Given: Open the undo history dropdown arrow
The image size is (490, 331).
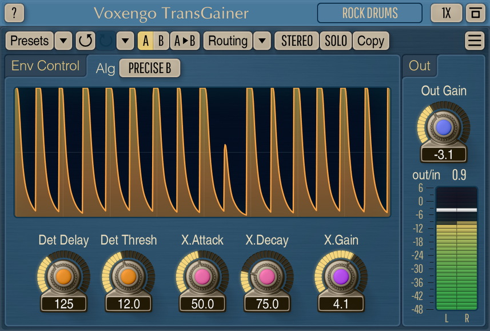Looking at the screenshot, I should [x=125, y=41].
